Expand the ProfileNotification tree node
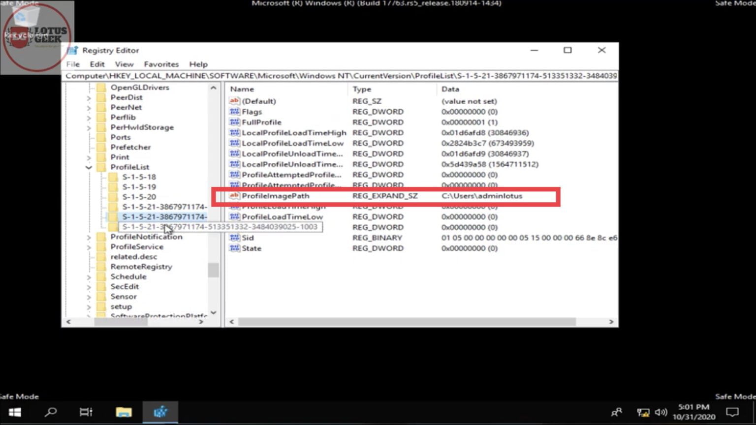Screen dimensions: 756x425 [89, 237]
